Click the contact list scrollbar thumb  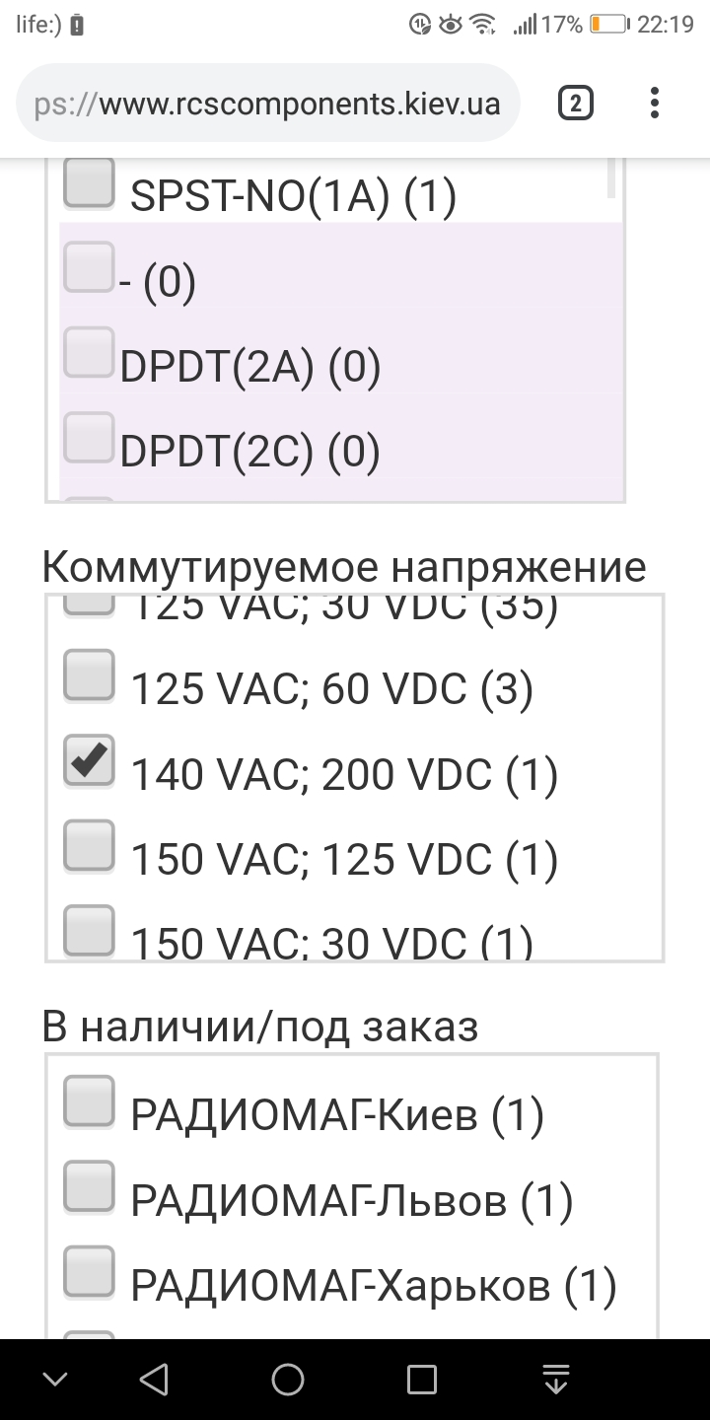click(611, 177)
